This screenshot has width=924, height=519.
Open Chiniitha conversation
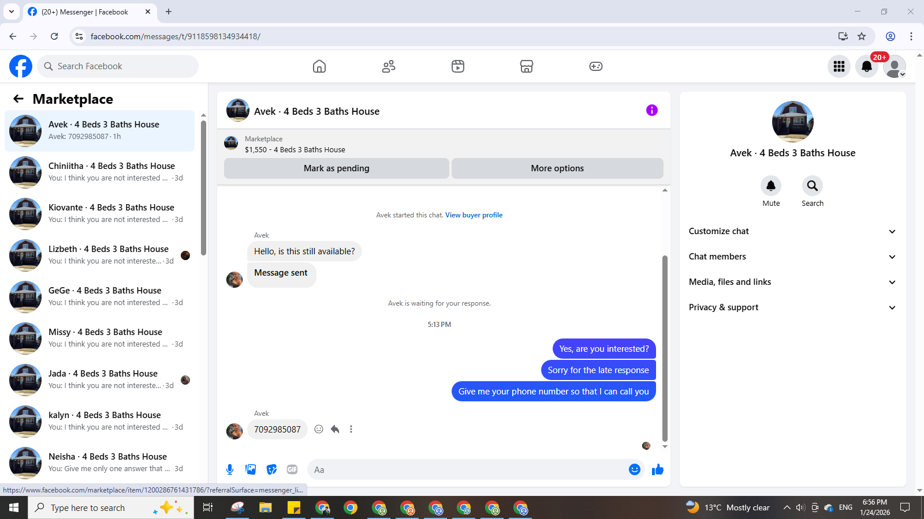pyautogui.click(x=99, y=172)
